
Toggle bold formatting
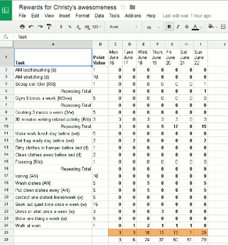(169, 27)
